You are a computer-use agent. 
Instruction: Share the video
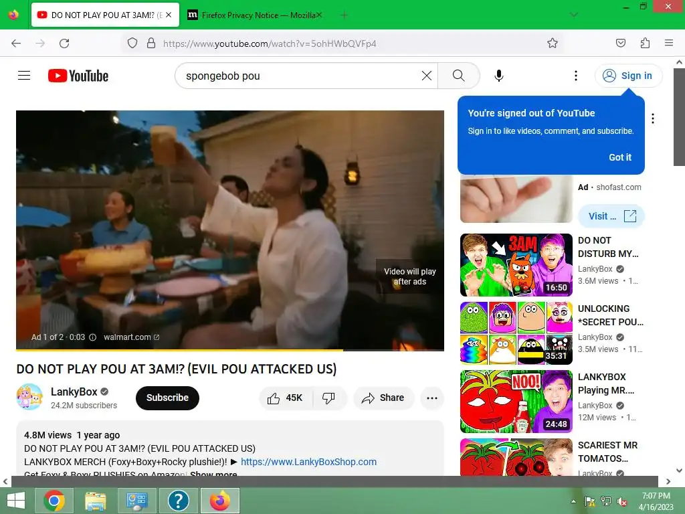[383, 398]
